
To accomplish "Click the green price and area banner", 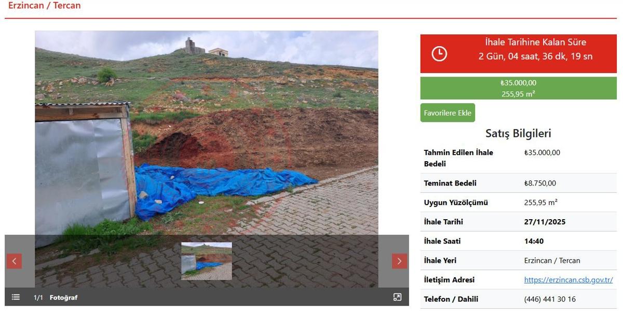I will tap(518, 88).
